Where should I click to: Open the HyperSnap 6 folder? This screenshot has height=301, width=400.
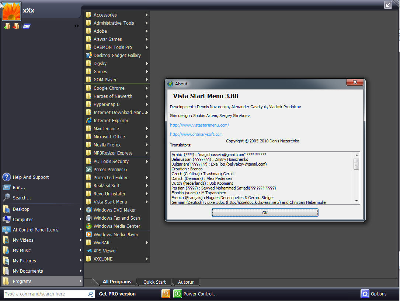click(117, 105)
